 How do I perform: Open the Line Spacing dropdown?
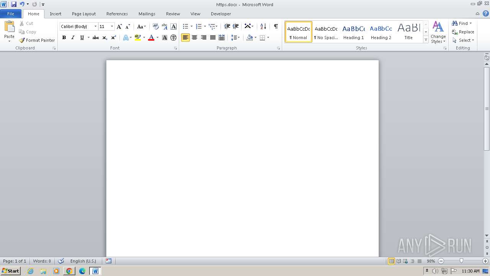coord(235,38)
